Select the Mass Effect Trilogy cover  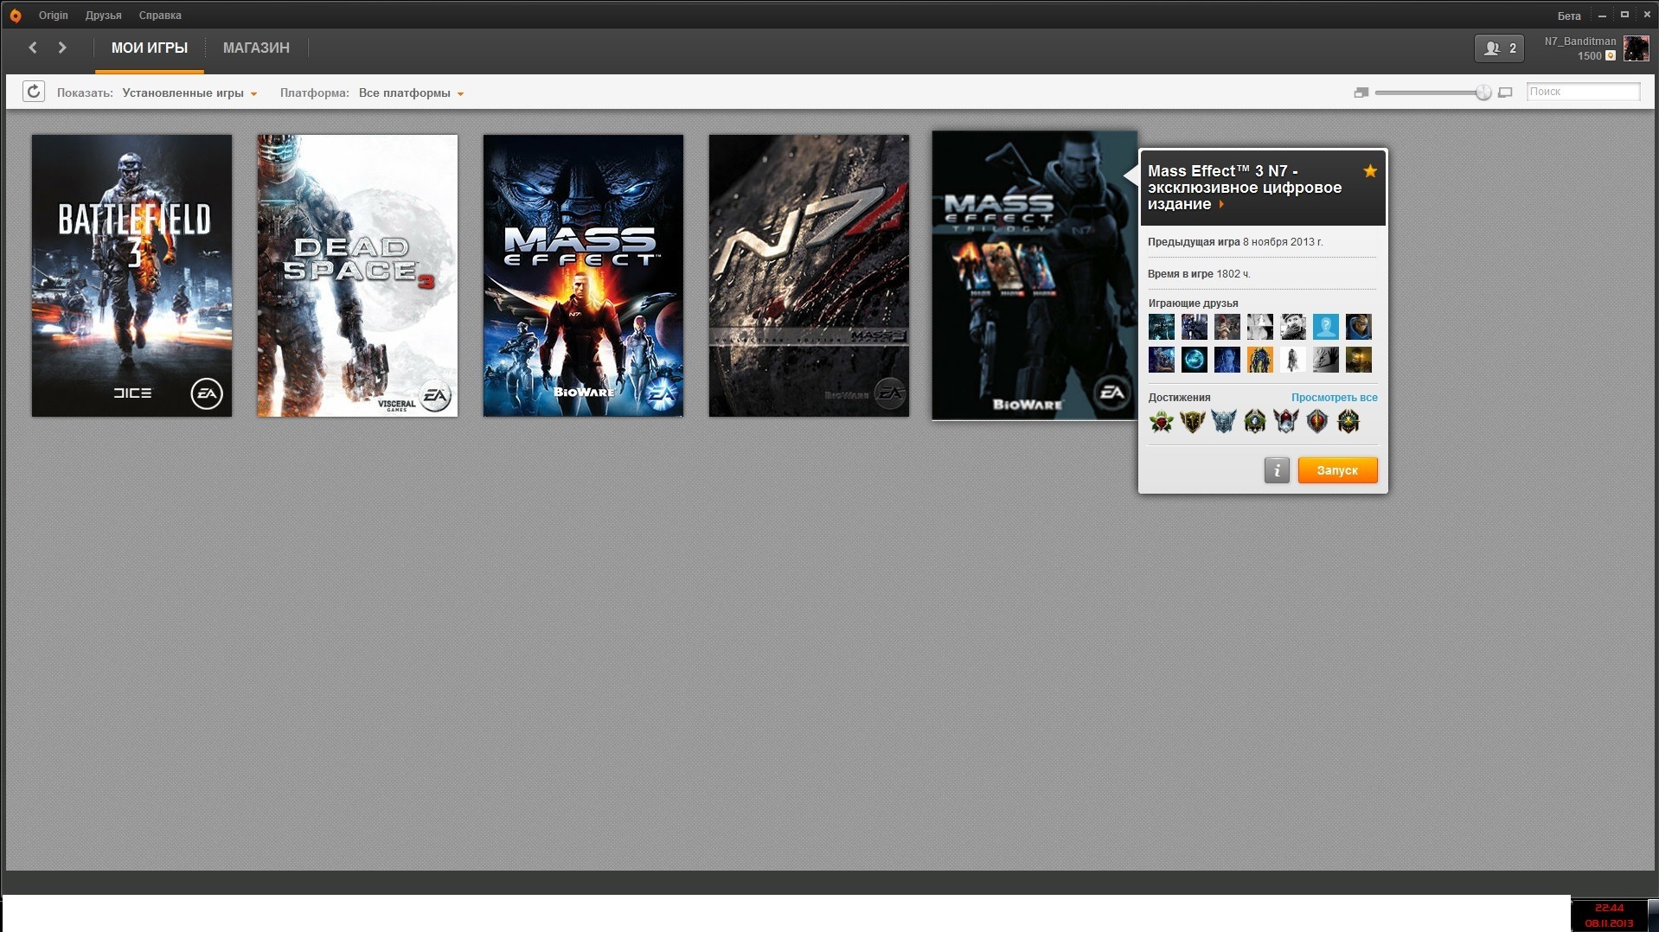(x=1034, y=275)
